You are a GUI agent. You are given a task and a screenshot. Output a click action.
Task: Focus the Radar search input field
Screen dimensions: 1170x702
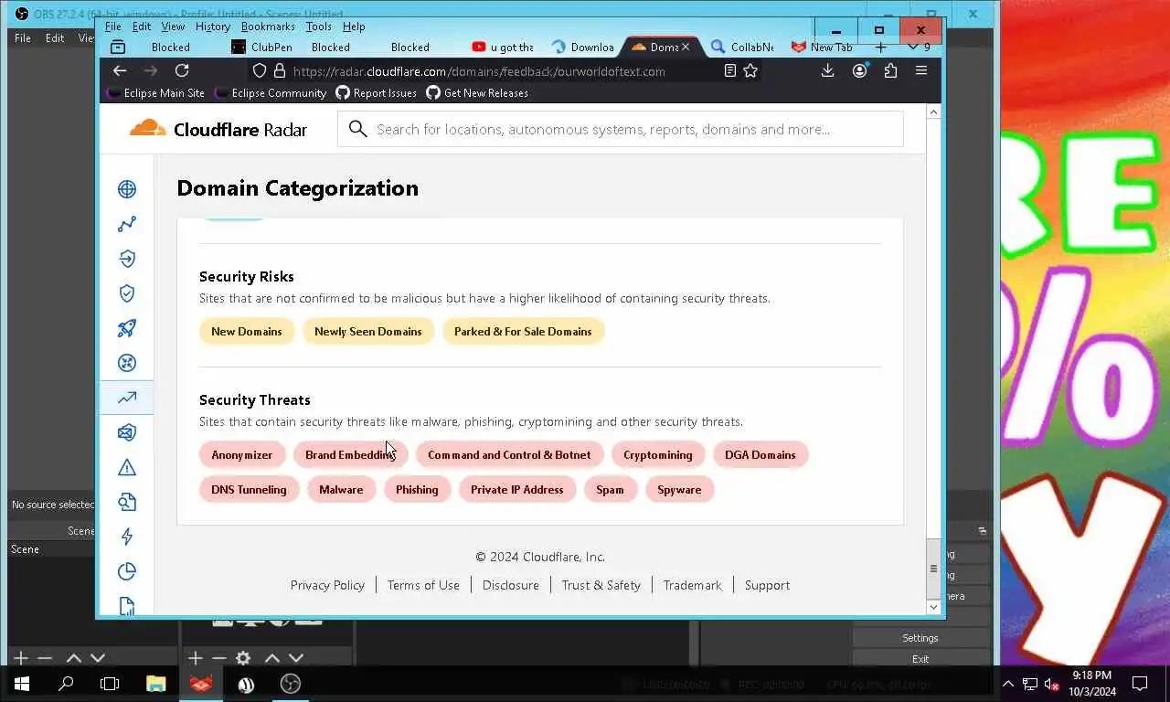point(621,129)
